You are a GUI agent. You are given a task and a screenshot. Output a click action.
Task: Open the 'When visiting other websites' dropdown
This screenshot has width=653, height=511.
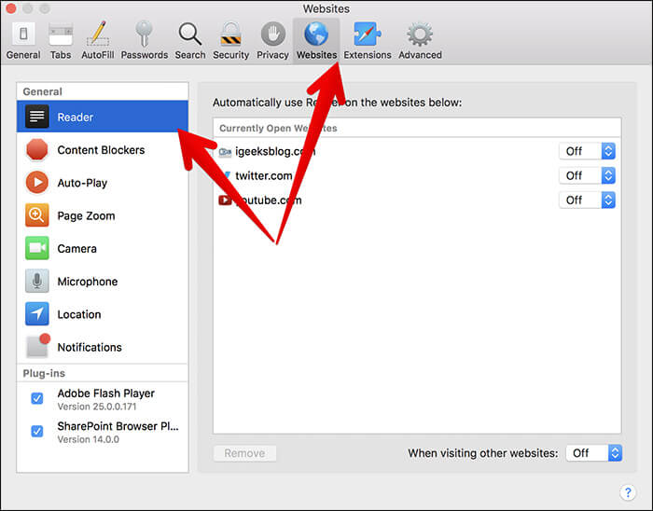[x=594, y=453]
